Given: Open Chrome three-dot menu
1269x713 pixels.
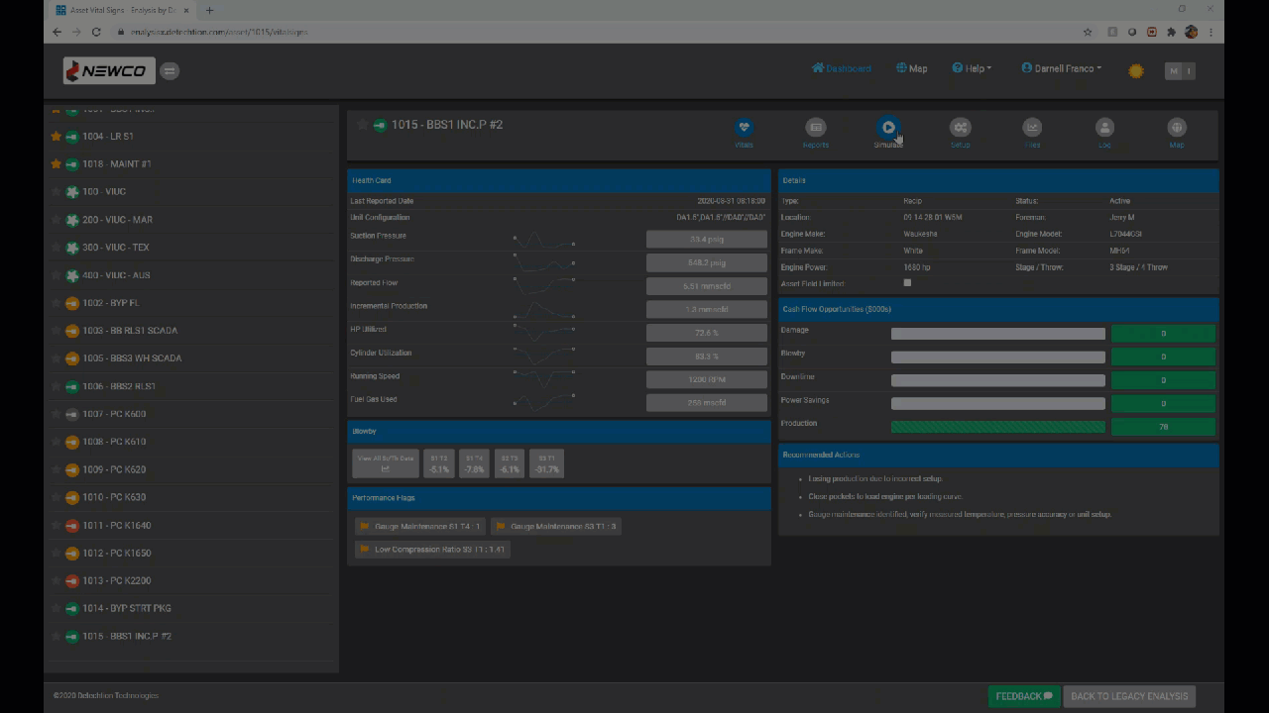Looking at the screenshot, I should (x=1211, y=32).
